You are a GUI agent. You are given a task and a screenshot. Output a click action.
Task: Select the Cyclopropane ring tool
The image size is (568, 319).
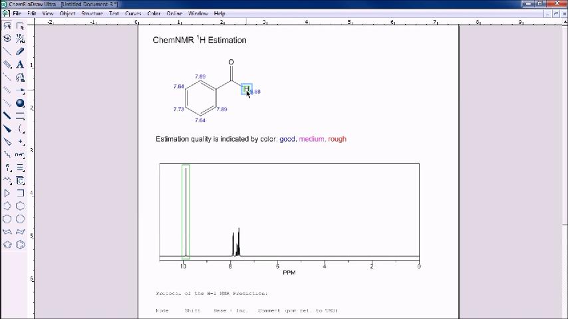pyautogui.click(x=7, y=193)
